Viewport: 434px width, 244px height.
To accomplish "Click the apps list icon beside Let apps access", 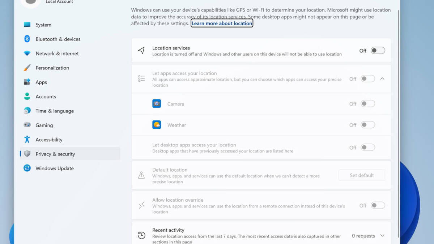I will (x=141, y=78).
